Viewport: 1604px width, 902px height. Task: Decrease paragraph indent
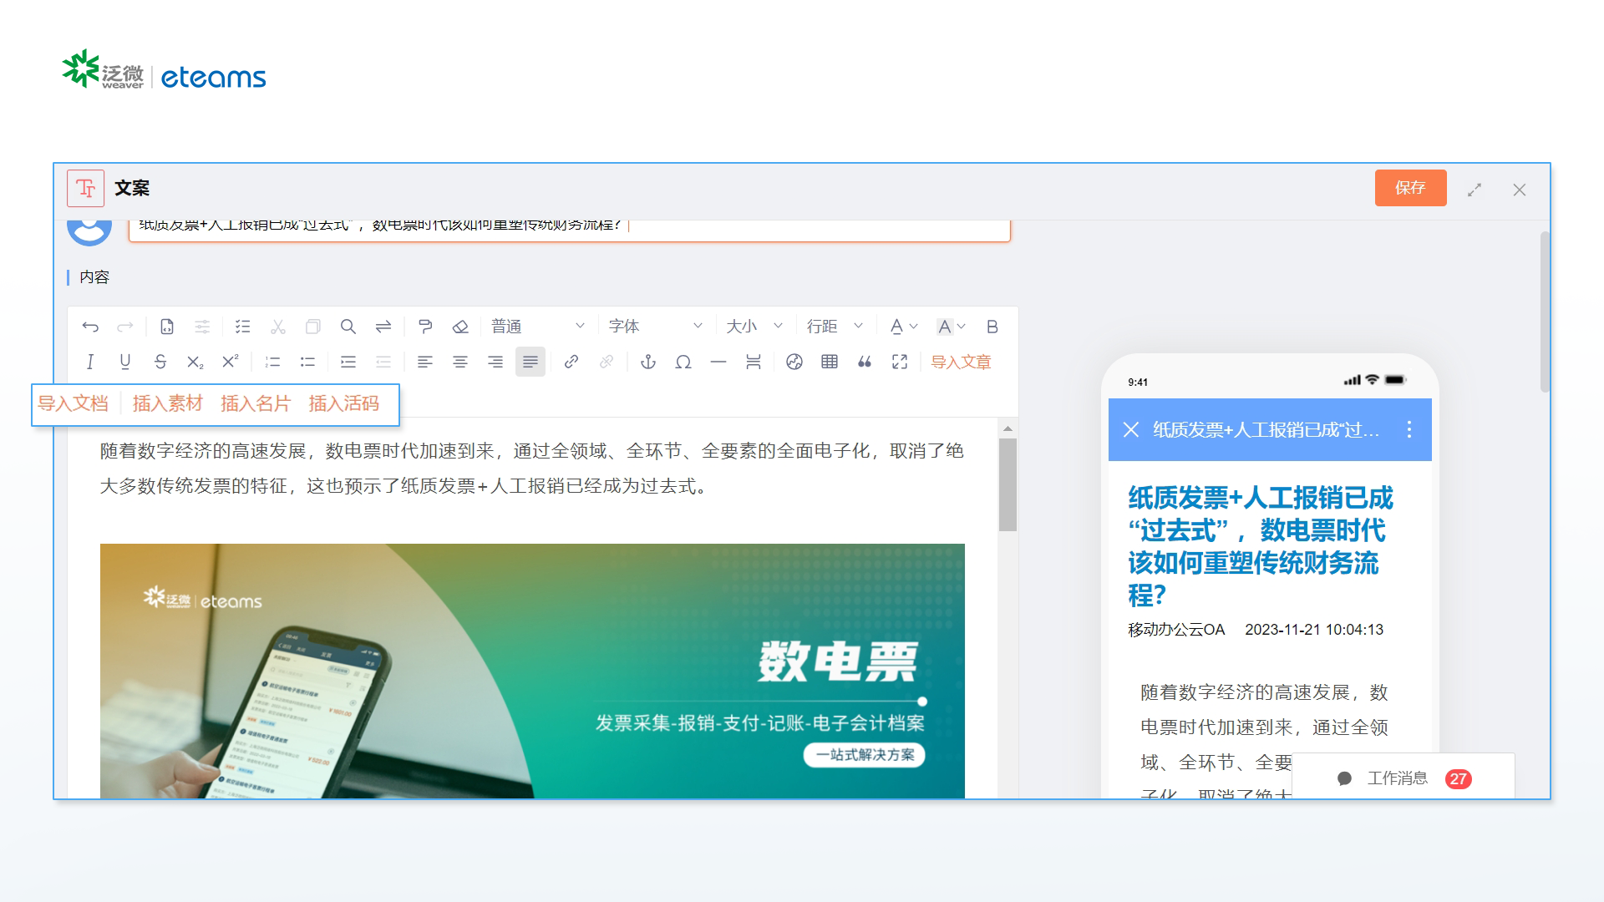[383, 362]
